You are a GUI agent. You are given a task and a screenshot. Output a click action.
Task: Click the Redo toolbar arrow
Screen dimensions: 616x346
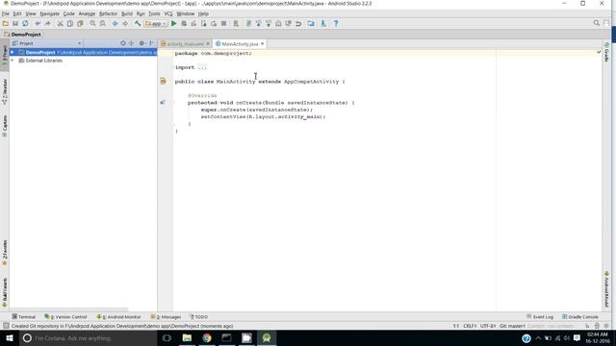point(47,23)
